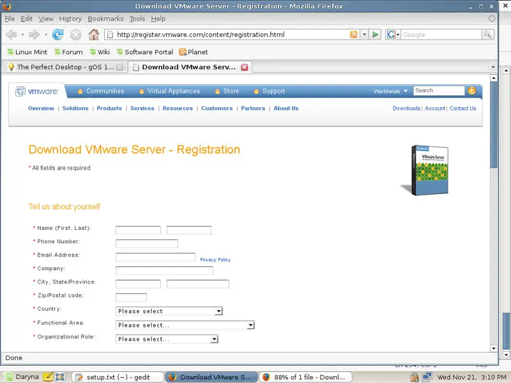Open the Functional Area dropdown
This screenshot has height=383, width=511.
coord(185,325)
